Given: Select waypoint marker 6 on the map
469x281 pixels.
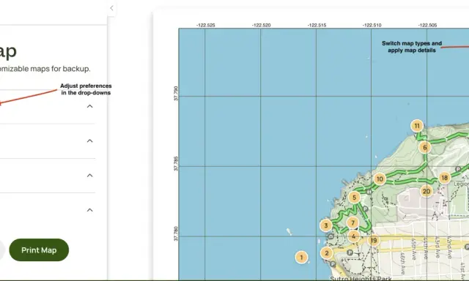Looking at the screenshot, I should 425,147.
